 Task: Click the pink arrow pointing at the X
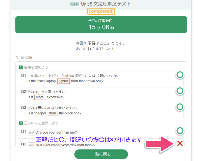tap(159, 144)
